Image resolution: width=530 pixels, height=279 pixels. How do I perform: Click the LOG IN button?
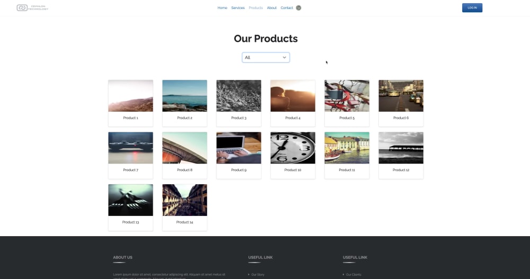pos(472,8)
